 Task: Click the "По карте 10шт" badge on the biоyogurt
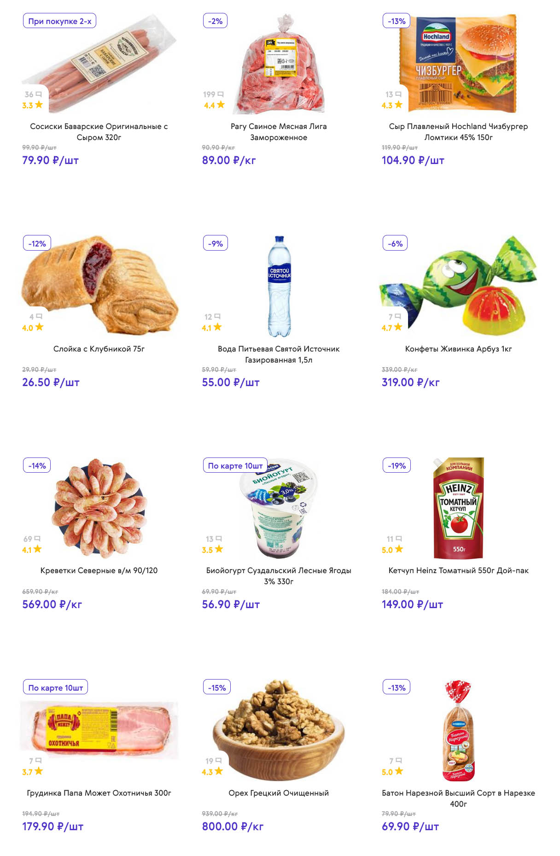tap(235, 466)
